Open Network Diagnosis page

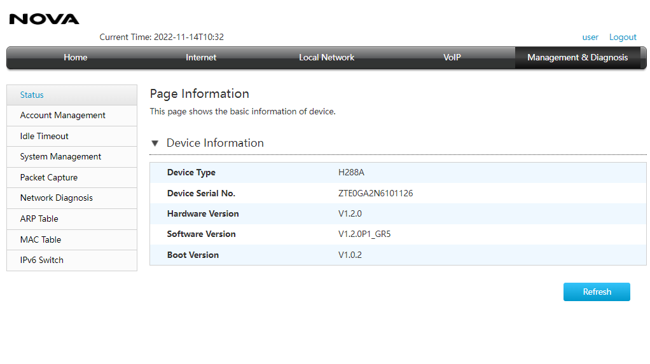(x=72, y=198)
